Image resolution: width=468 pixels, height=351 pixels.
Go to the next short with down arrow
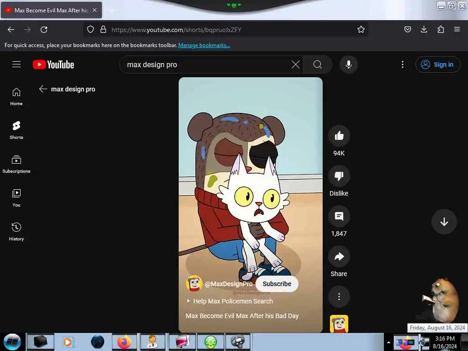(x=444, y=222)
